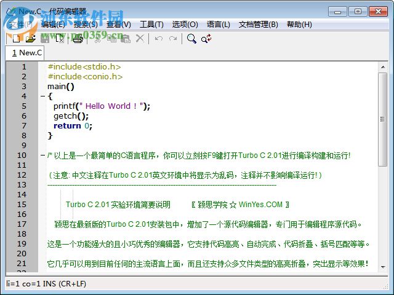The image size is (394, 295).
Task: Delete selection with the X toolbar icon
Action: point(140,39)
